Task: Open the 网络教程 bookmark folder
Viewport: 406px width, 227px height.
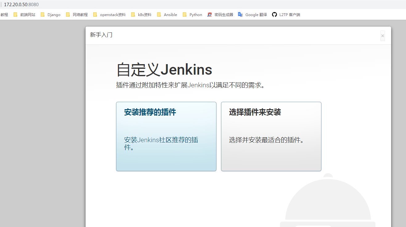Action: (77, 14)
